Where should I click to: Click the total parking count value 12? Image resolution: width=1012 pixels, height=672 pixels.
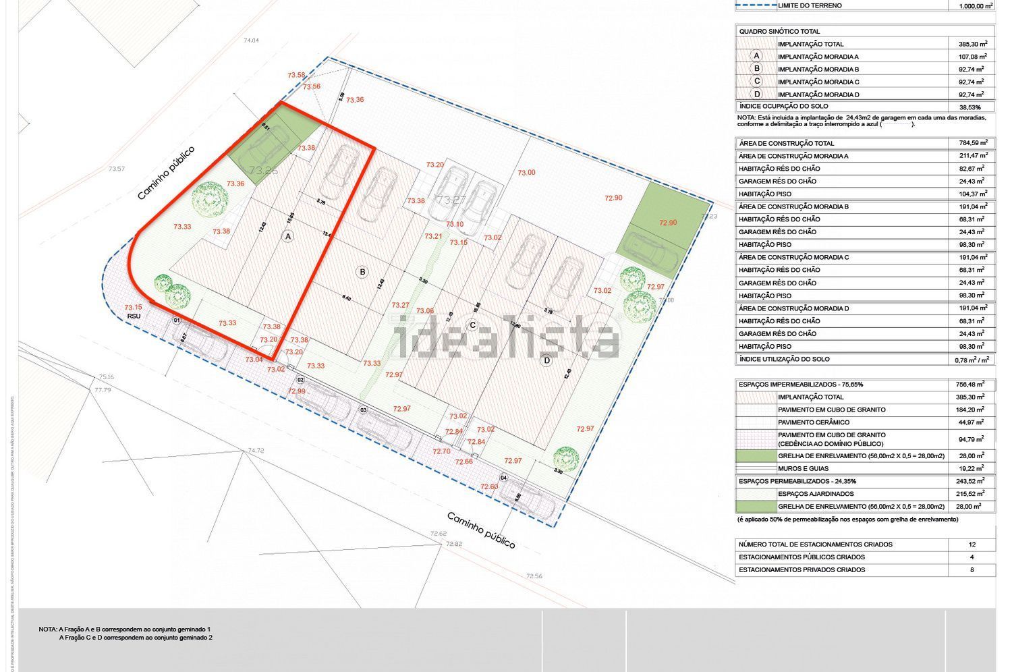point(972,544)
